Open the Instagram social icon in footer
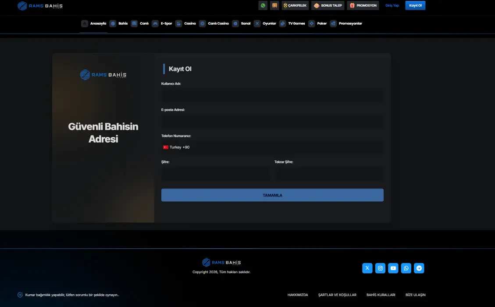Screen dimensions: 495x307 pyautogui.click(x=381, y=268)
